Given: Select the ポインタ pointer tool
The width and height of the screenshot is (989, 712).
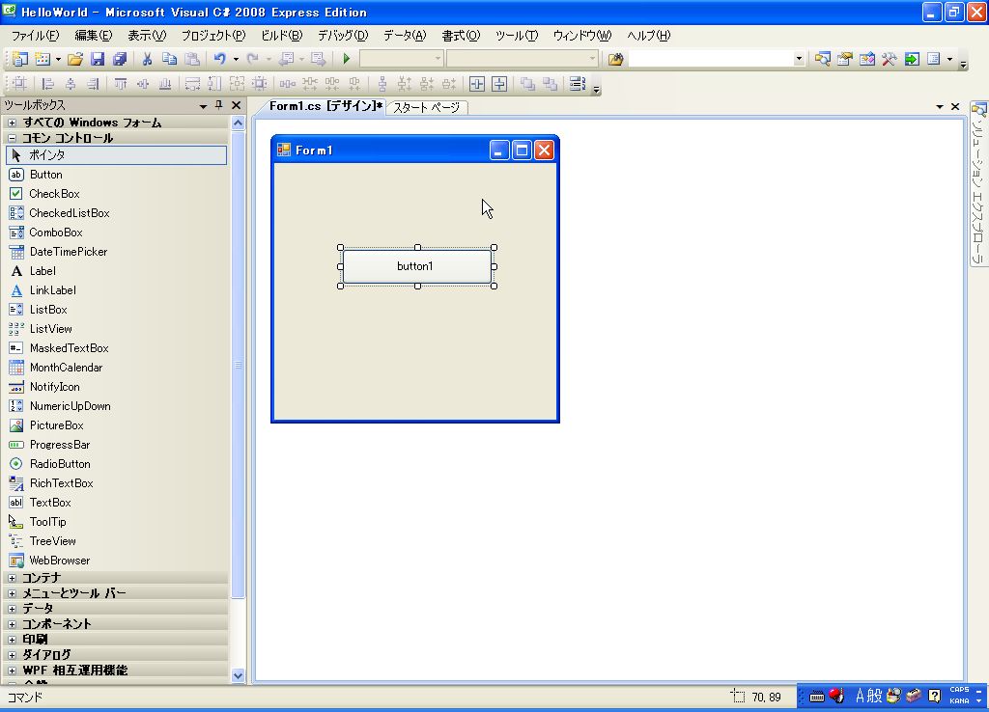Looking at the screenshot, I should [x=116, y=155].
